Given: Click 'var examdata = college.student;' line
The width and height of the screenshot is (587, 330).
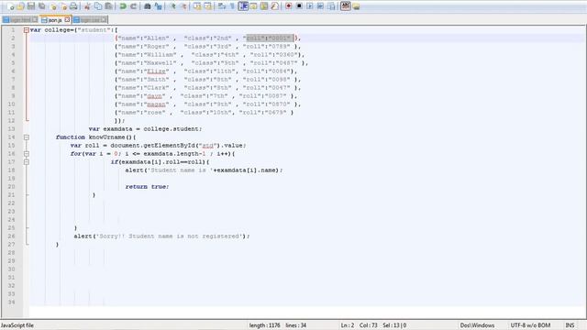Looking at the screenshot, I should [x=145, y=128].
